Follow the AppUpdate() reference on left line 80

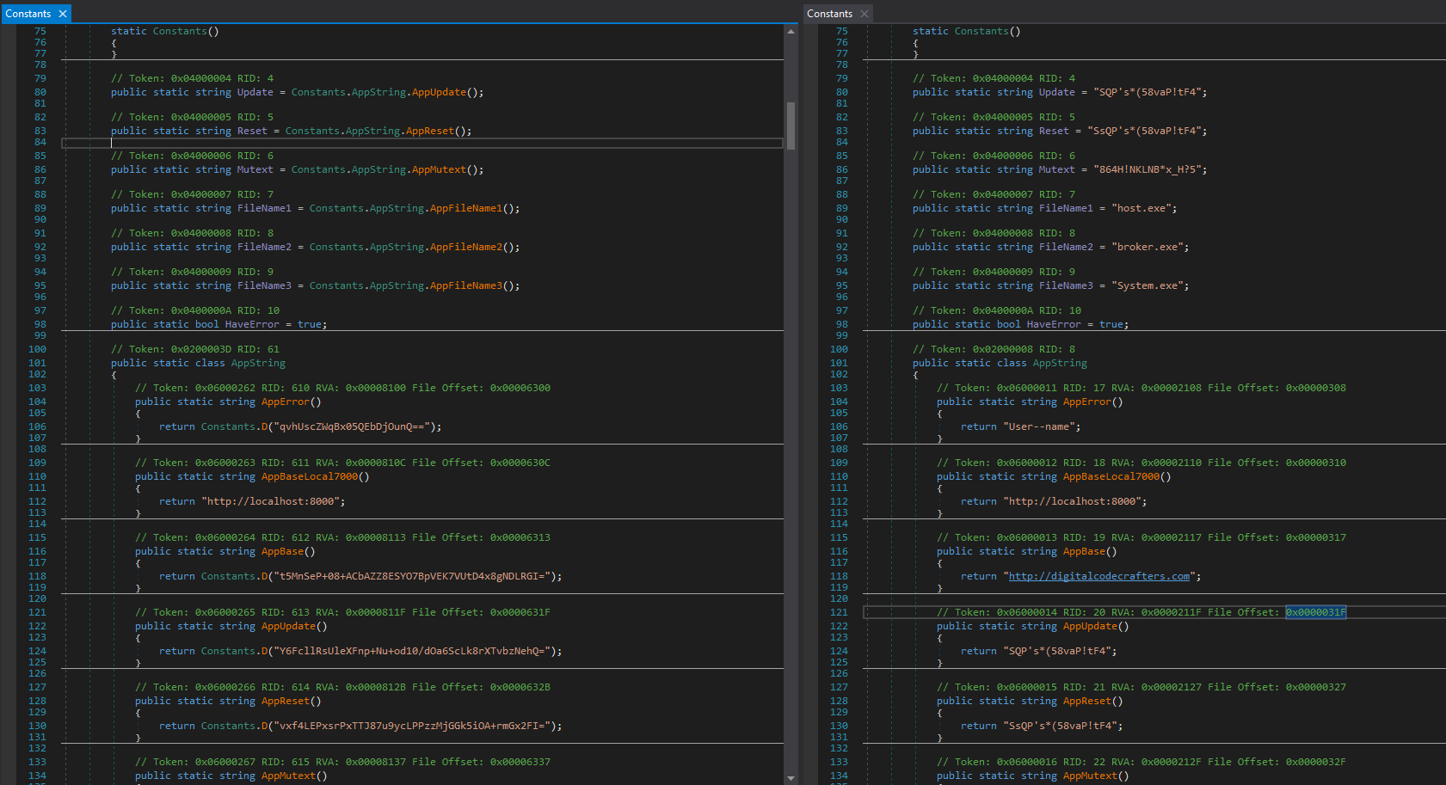tap(439, 92)
